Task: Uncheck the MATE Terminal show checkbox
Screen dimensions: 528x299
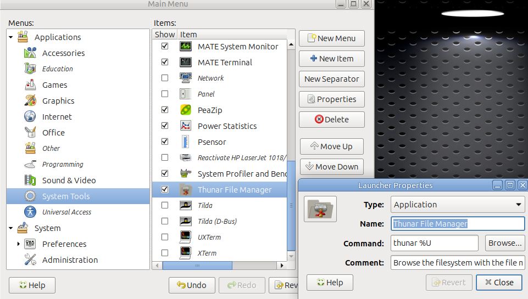Action: click(x=165, y=62)
